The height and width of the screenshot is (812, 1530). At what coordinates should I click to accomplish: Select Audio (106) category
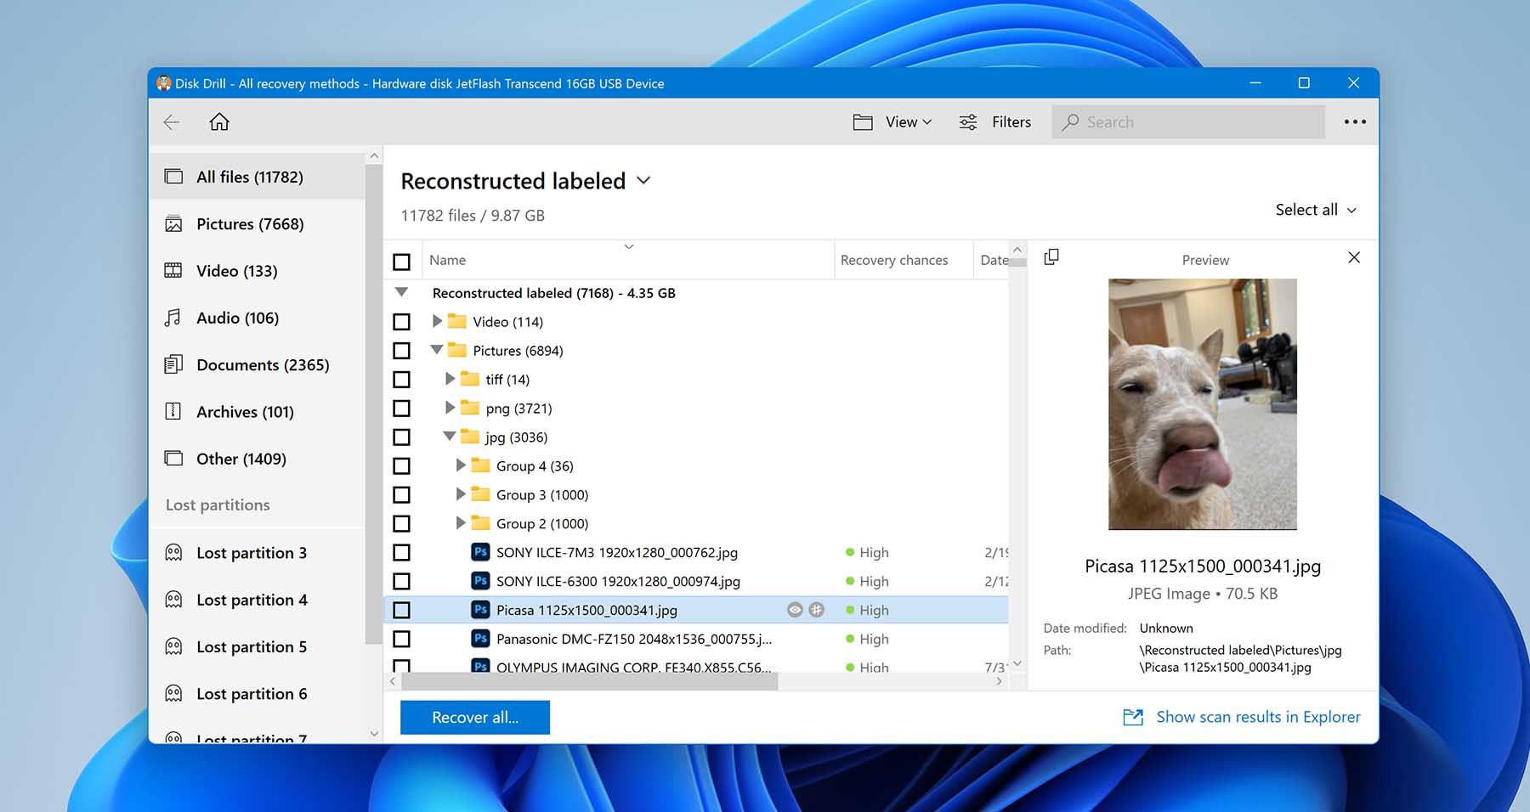tap(258, 318)
